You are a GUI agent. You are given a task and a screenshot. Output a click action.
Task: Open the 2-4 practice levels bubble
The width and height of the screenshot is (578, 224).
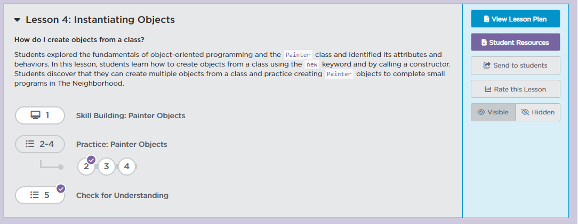coord(40,144)
